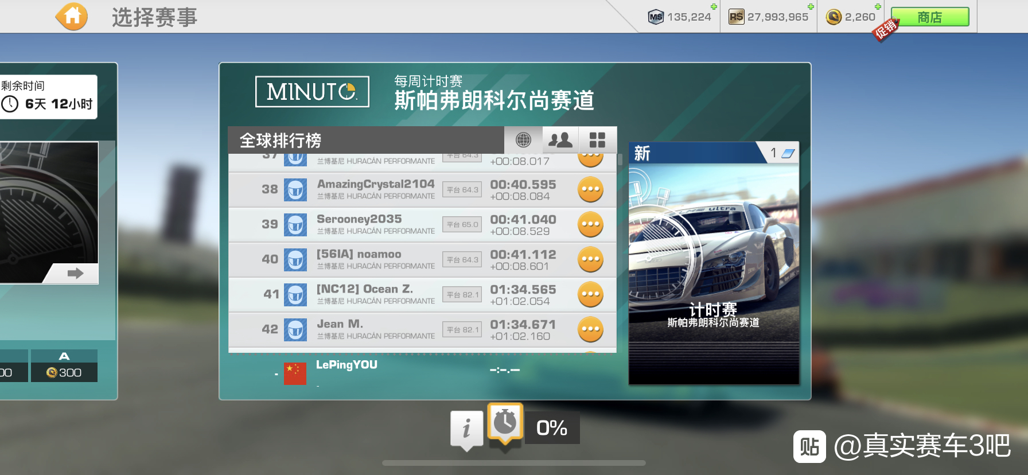
Task: Click the MINUTO sponsor logo
Action: [312, 92]
